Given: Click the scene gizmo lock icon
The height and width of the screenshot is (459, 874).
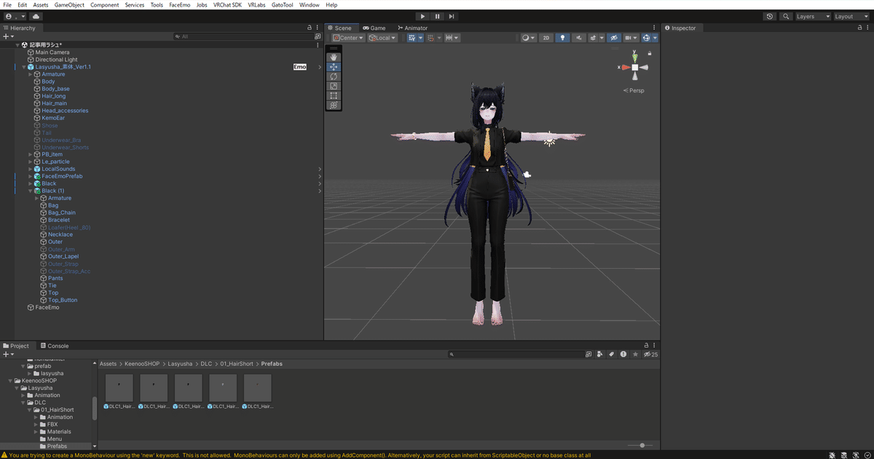Looking at the screenshot, I should click(650, 53).
